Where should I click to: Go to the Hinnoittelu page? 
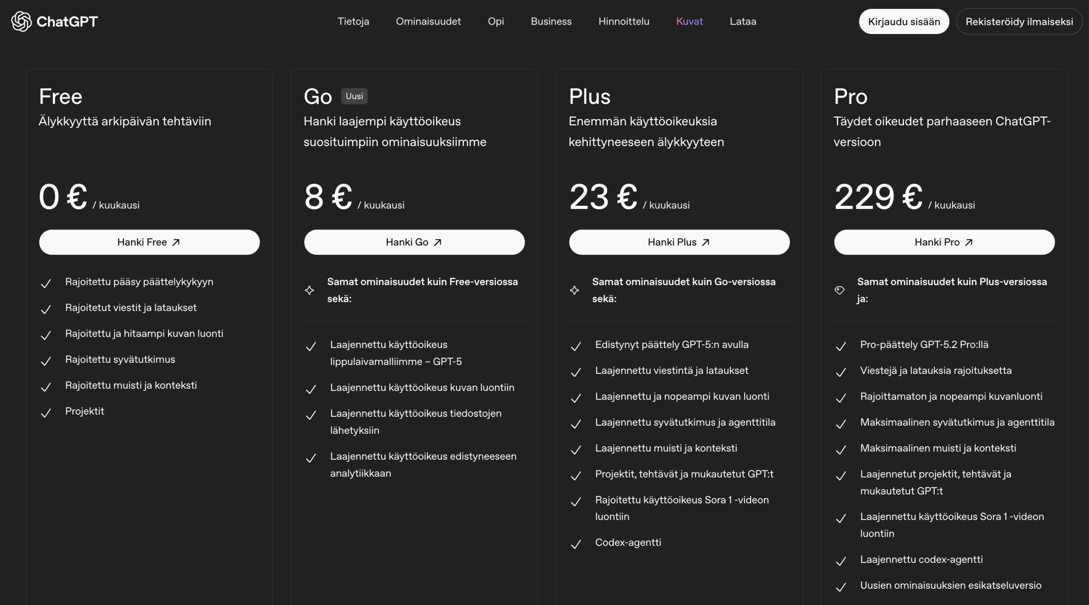(624, 21)
